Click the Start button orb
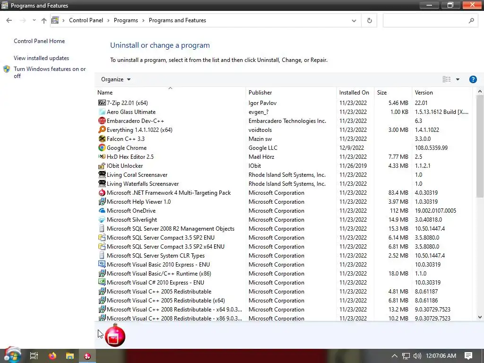The width and height of the screenshot is (484, 363). point(12,355)
